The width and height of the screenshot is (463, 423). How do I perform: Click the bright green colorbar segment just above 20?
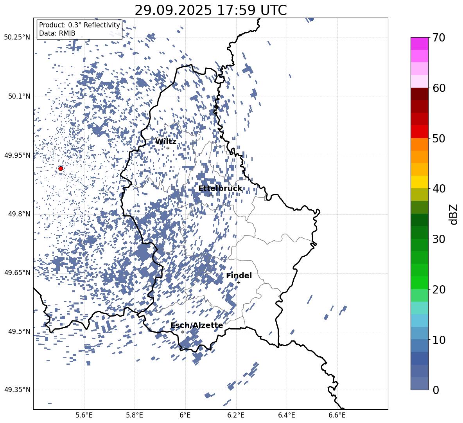[x=419, y=283]
